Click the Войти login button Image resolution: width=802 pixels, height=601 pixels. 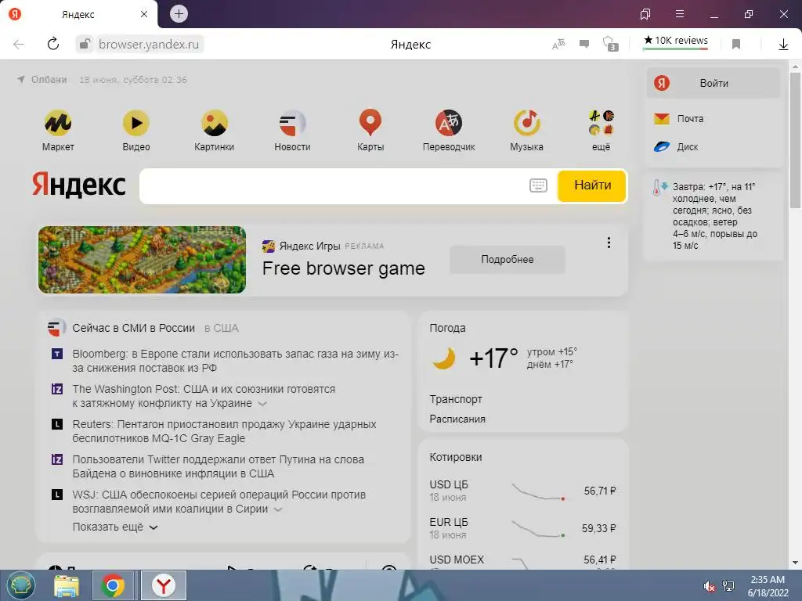click(713, 83)
